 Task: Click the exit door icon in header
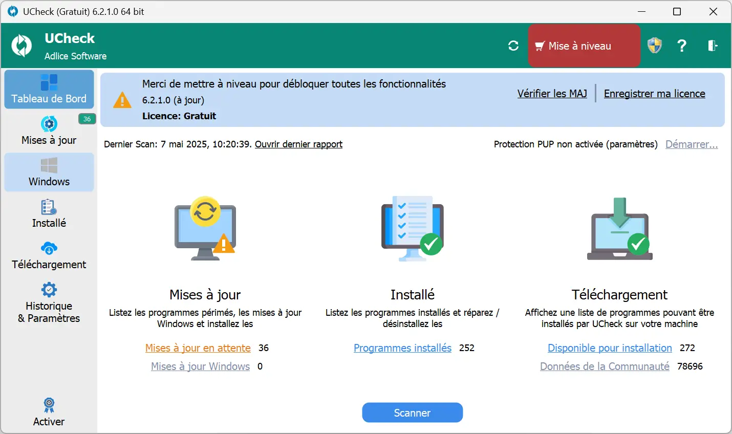tap(713, 46)
